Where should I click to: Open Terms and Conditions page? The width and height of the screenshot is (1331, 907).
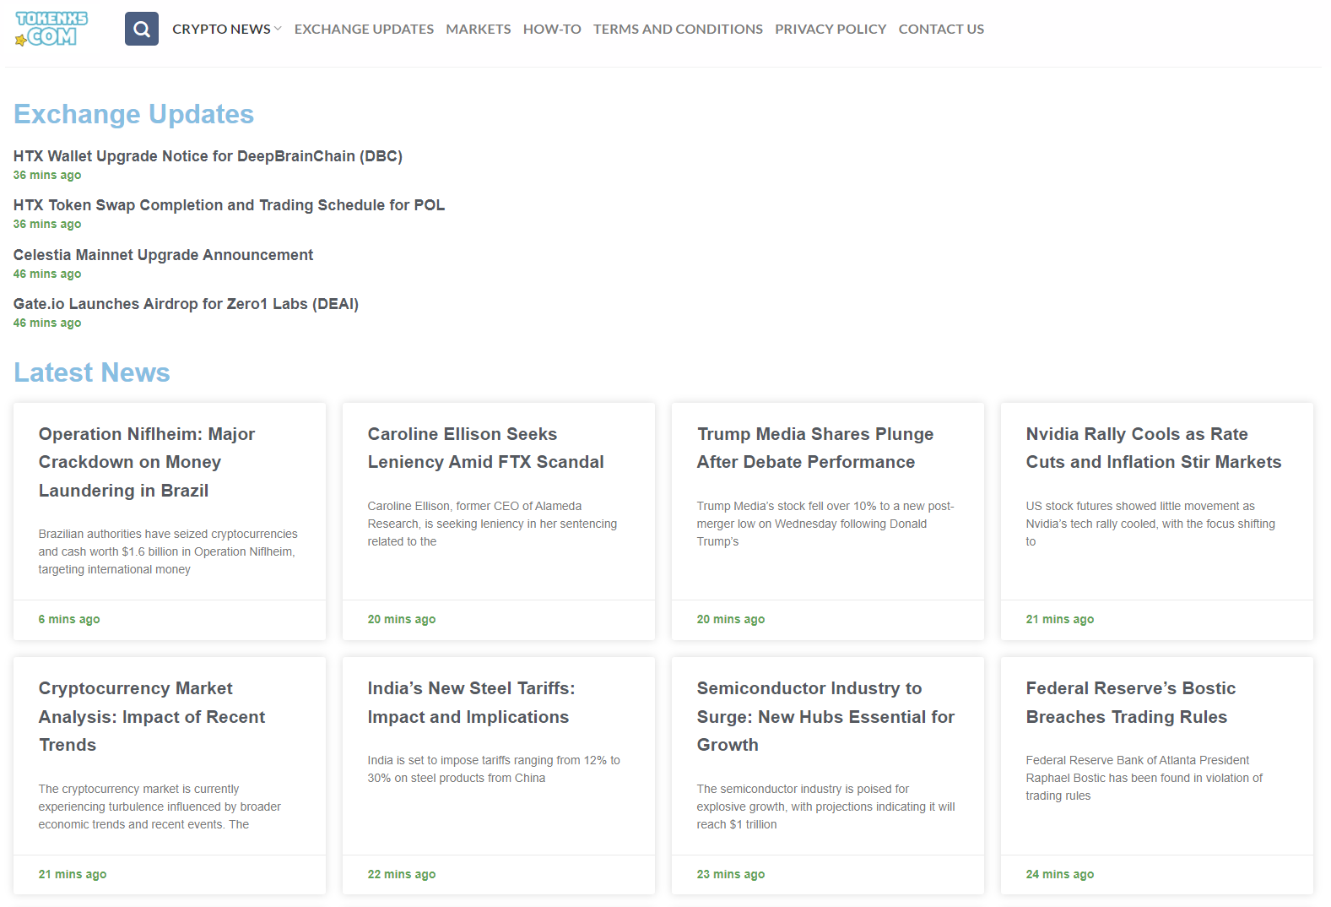pyautogui.click(x=678, y=29)
